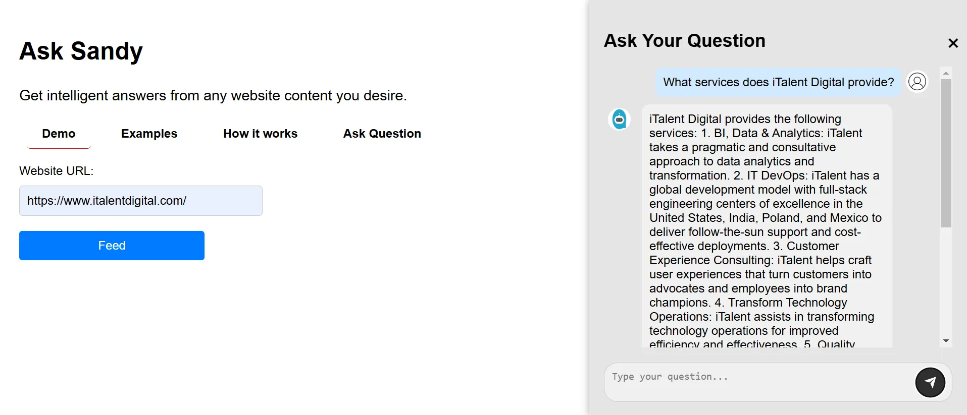Send the question with the paper-plane icon
This screenshot has width=967, height=415.
[930, 383]
